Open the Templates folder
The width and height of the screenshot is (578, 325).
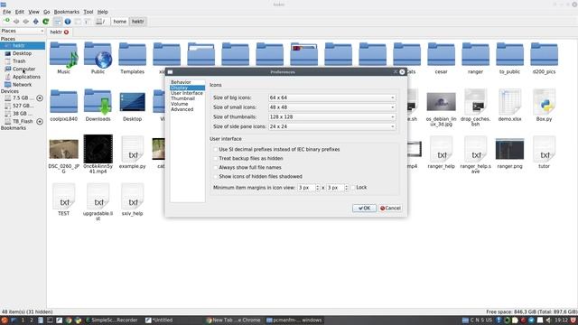(x=132, y=58)
